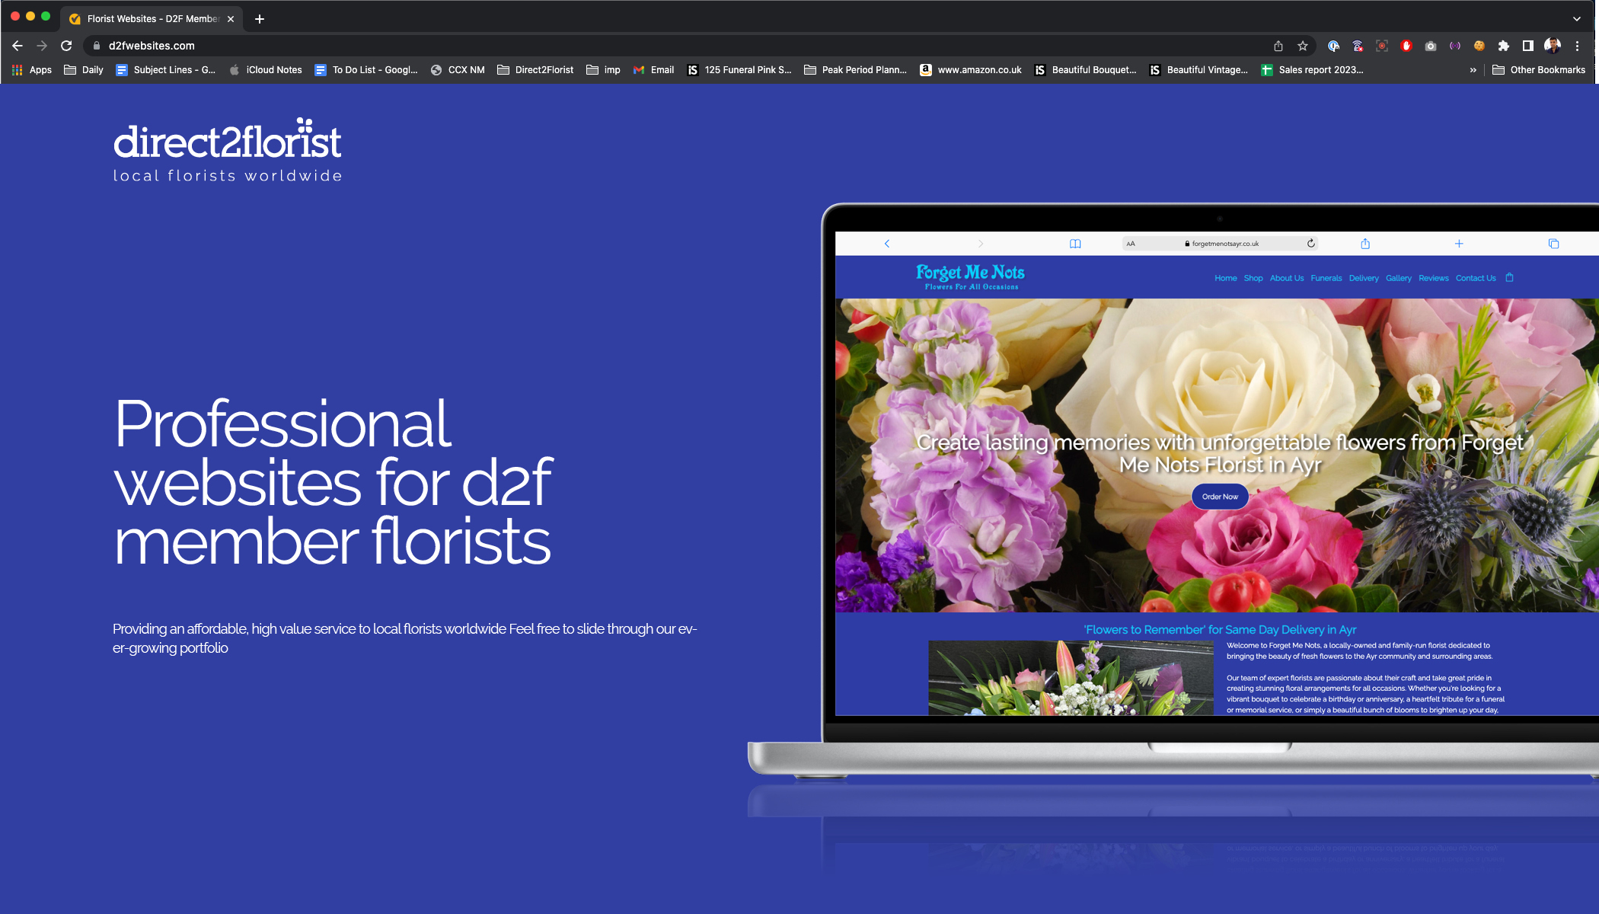The width and height of the screenshot is (1599, 914).
Task: Open the 1Password extension icon
Action: (1333, 46)
